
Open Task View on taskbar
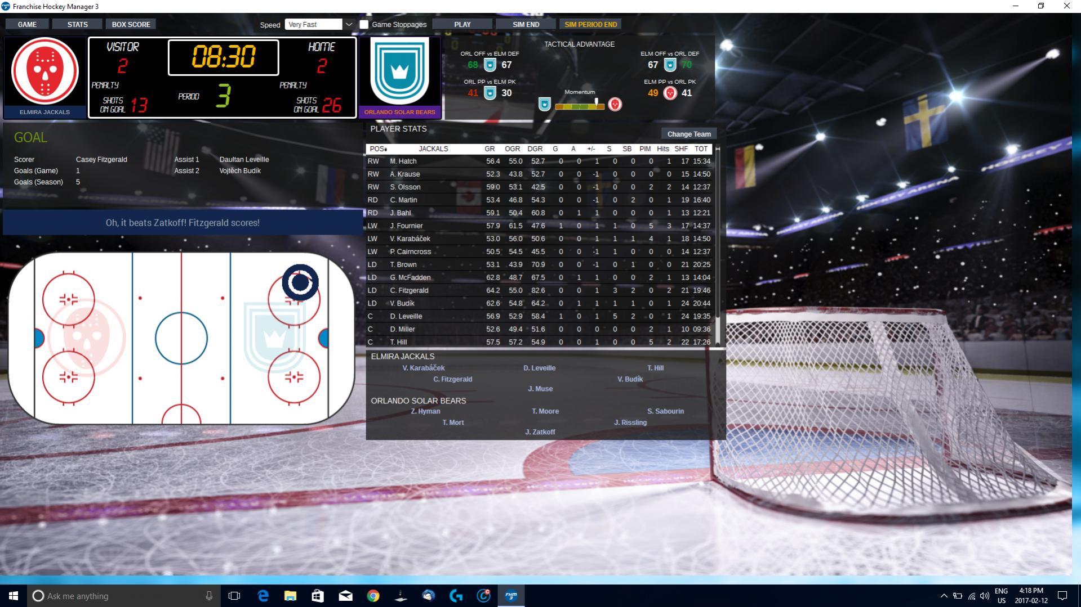point(234,596)
